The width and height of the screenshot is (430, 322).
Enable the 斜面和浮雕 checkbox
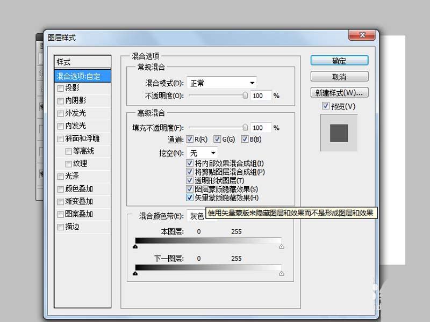pos(61,139)
